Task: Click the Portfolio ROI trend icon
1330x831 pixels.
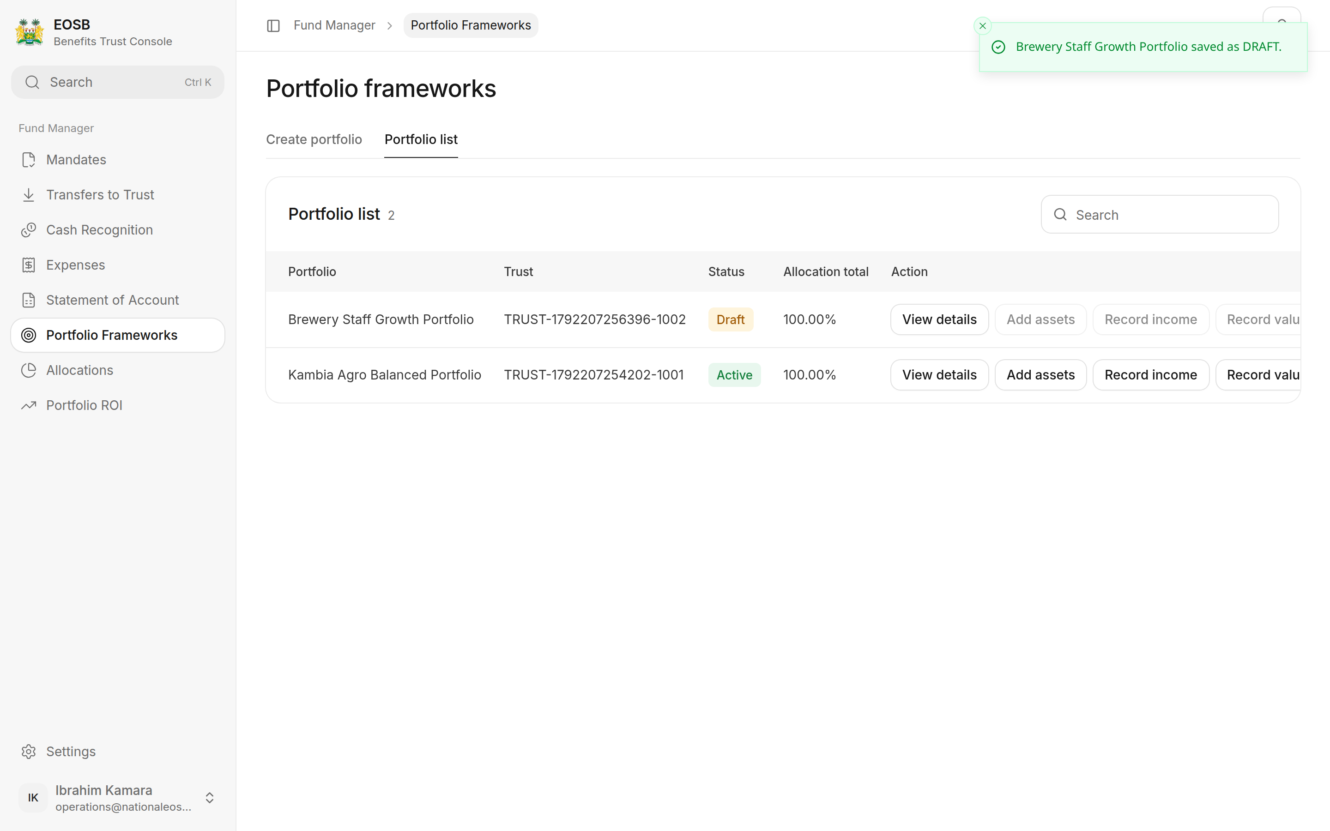Action: (x=29, y=406)
